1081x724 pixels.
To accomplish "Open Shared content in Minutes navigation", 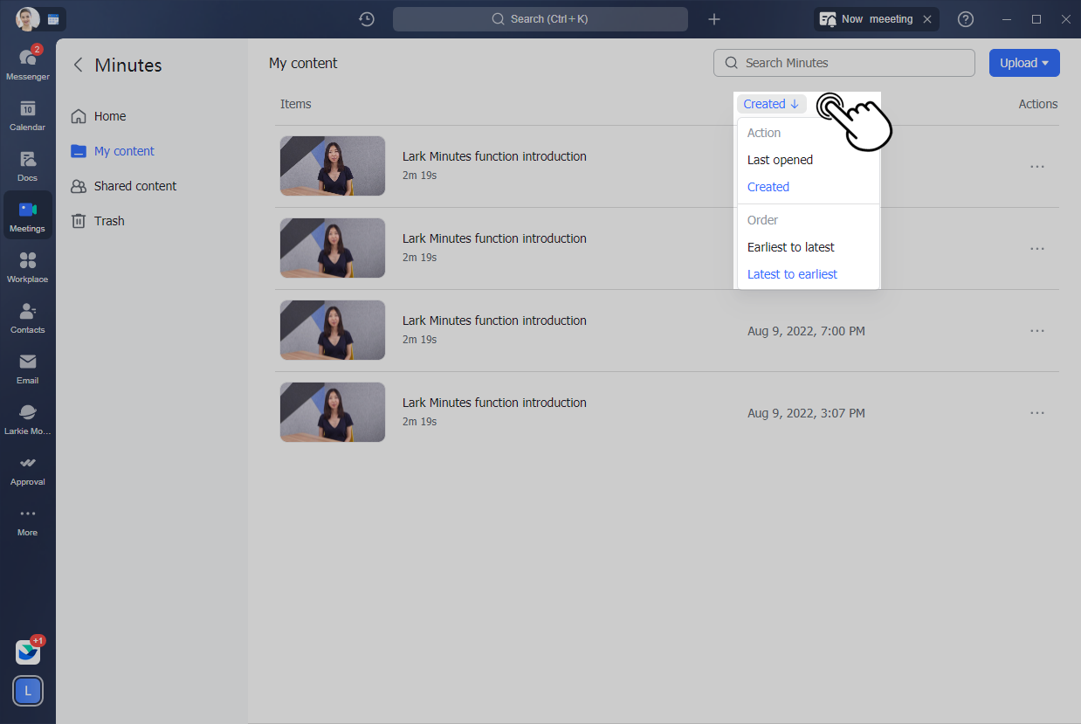I will point(134,186).
